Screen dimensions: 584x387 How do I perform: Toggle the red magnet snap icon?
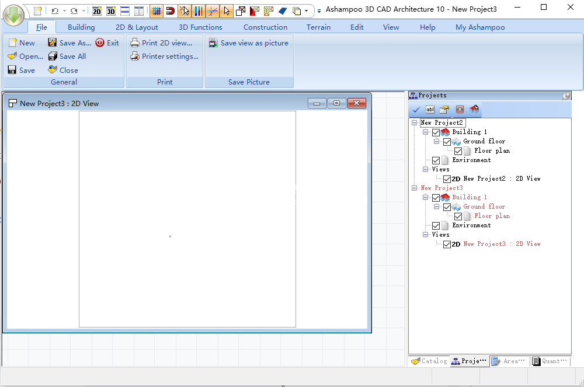coord(170,11)
